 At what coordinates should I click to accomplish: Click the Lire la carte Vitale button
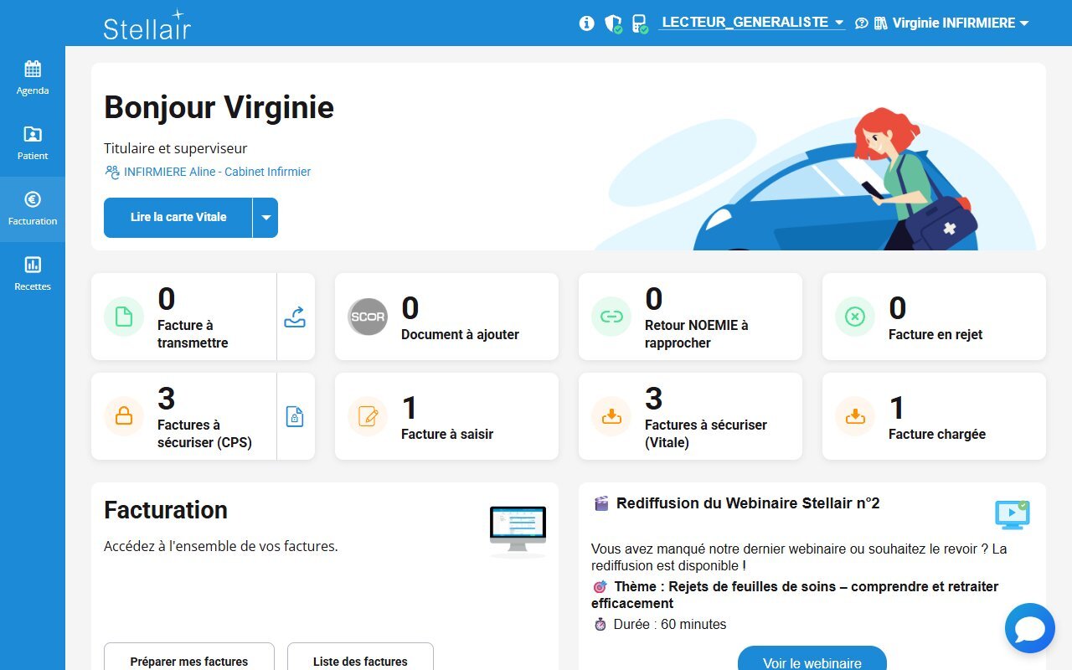click(x=178, y=218)
